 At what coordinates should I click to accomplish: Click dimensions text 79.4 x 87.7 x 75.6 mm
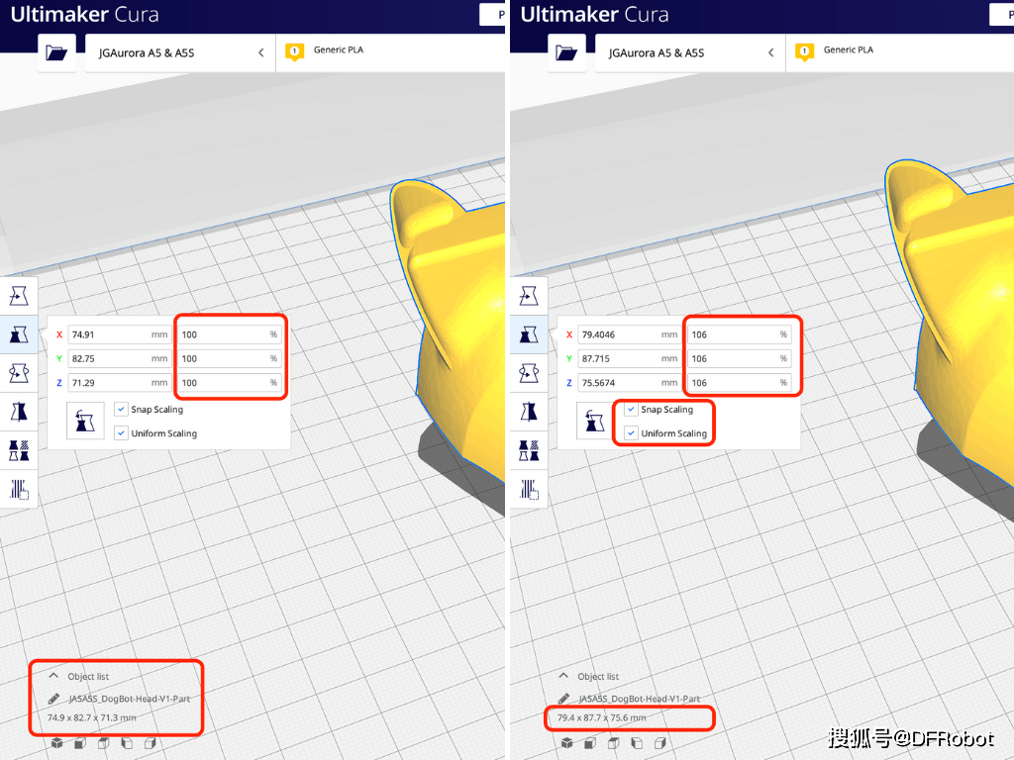click(601, 718)
